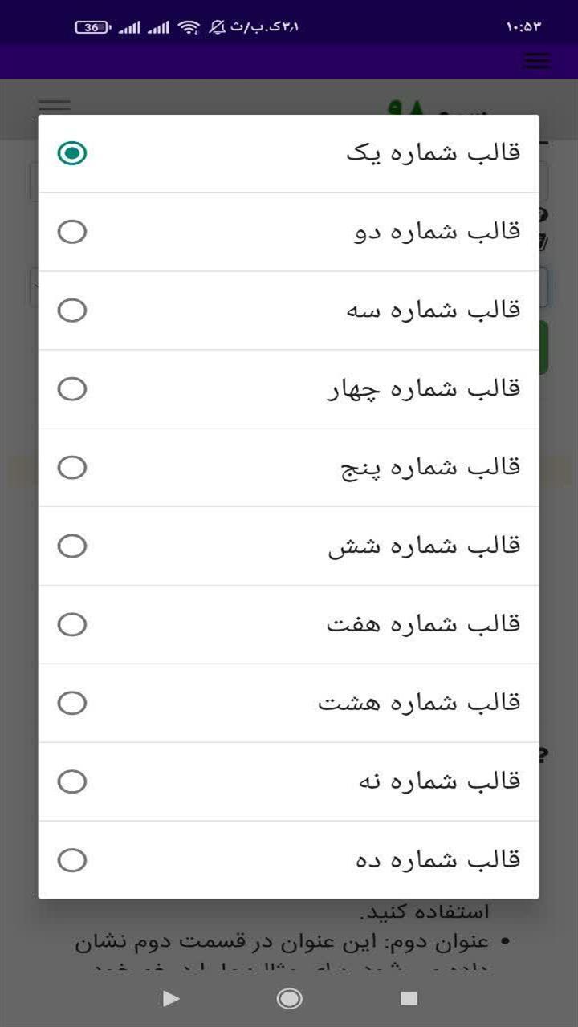Tap the Wi-Fi icon in status bar
The image size is (578, 1027).
click(x=189, y=27)
